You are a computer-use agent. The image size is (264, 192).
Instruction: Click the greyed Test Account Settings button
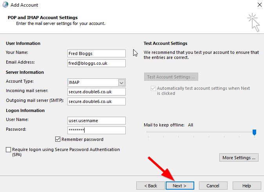point(171,77)
